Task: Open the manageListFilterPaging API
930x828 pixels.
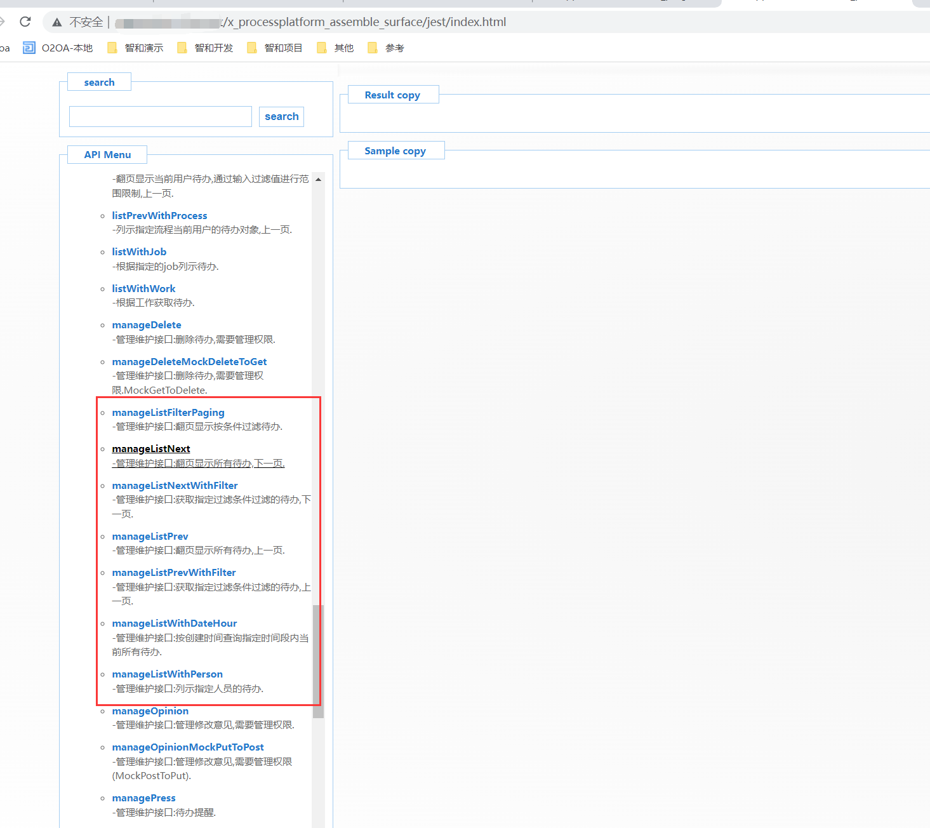Action: [168, 413]
